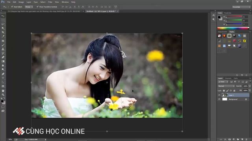Select the Hand tool
The height and width of the screenshot is (141, 252).
click(x=3, y=90)
